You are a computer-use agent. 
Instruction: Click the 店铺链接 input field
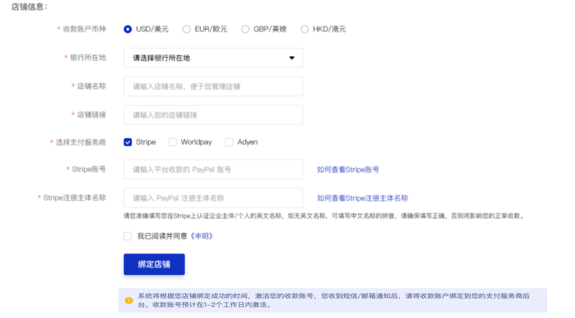[213, 115]
